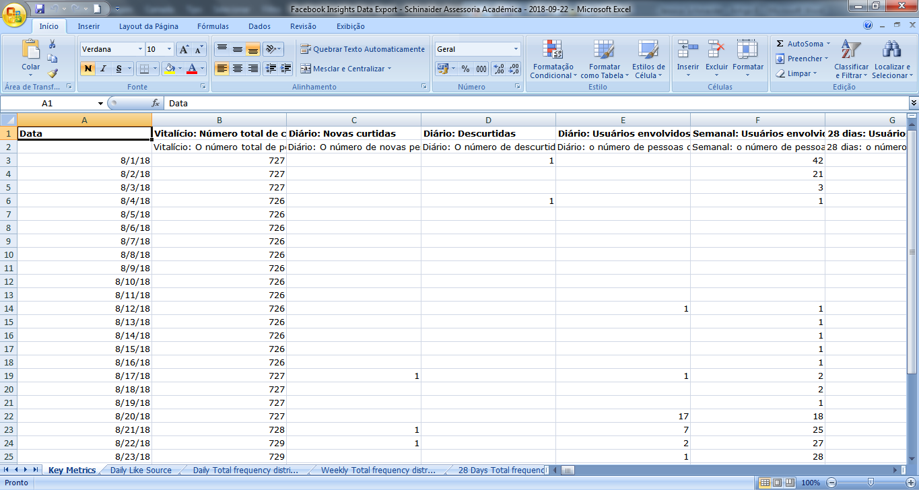This screenshot has height=490, width=919.
Task: Open the Fórmulas ribbon tab
Action: click(x=213, y=26)
